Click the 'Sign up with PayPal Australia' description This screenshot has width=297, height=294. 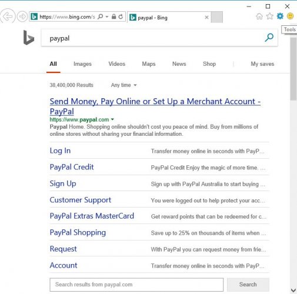pyautogui.click(x=208, y=184)
